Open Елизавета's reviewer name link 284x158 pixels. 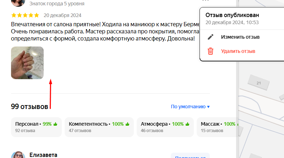tap(43, 155)
